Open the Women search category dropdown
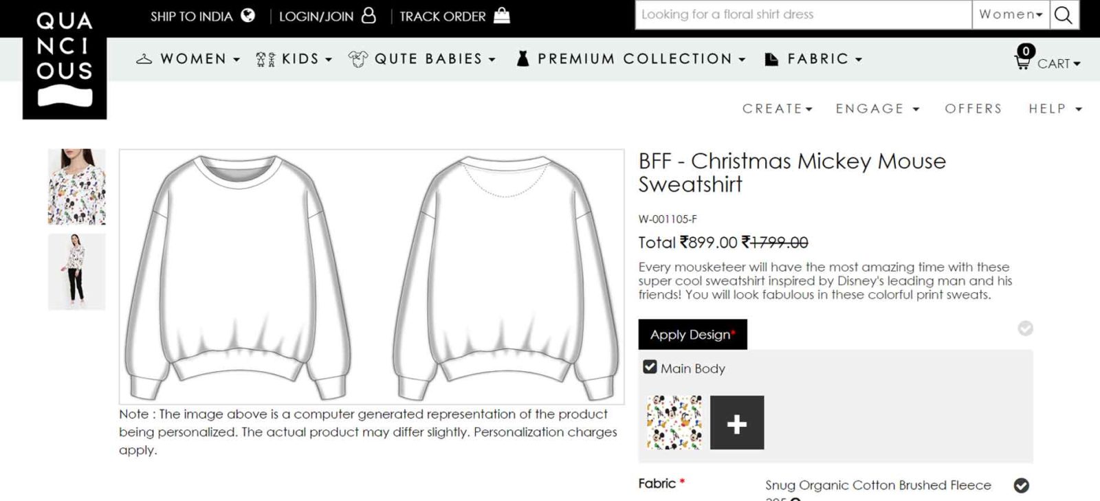Viewport: 1100px width, 501px height. [1010, 14]
